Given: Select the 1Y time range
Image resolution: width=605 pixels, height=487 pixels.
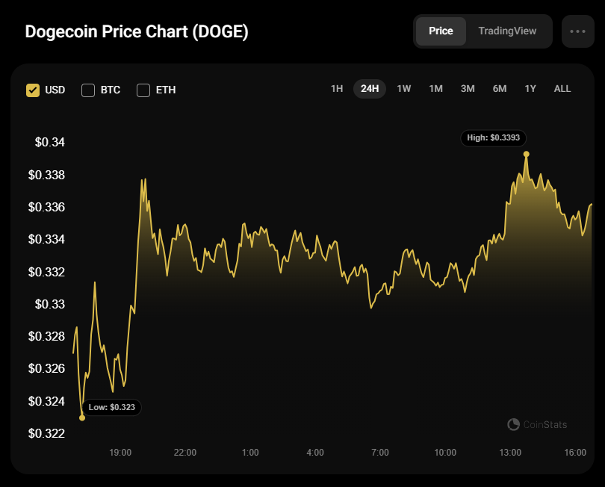Looking at the screenshot, I should click(x=530, y=89).
